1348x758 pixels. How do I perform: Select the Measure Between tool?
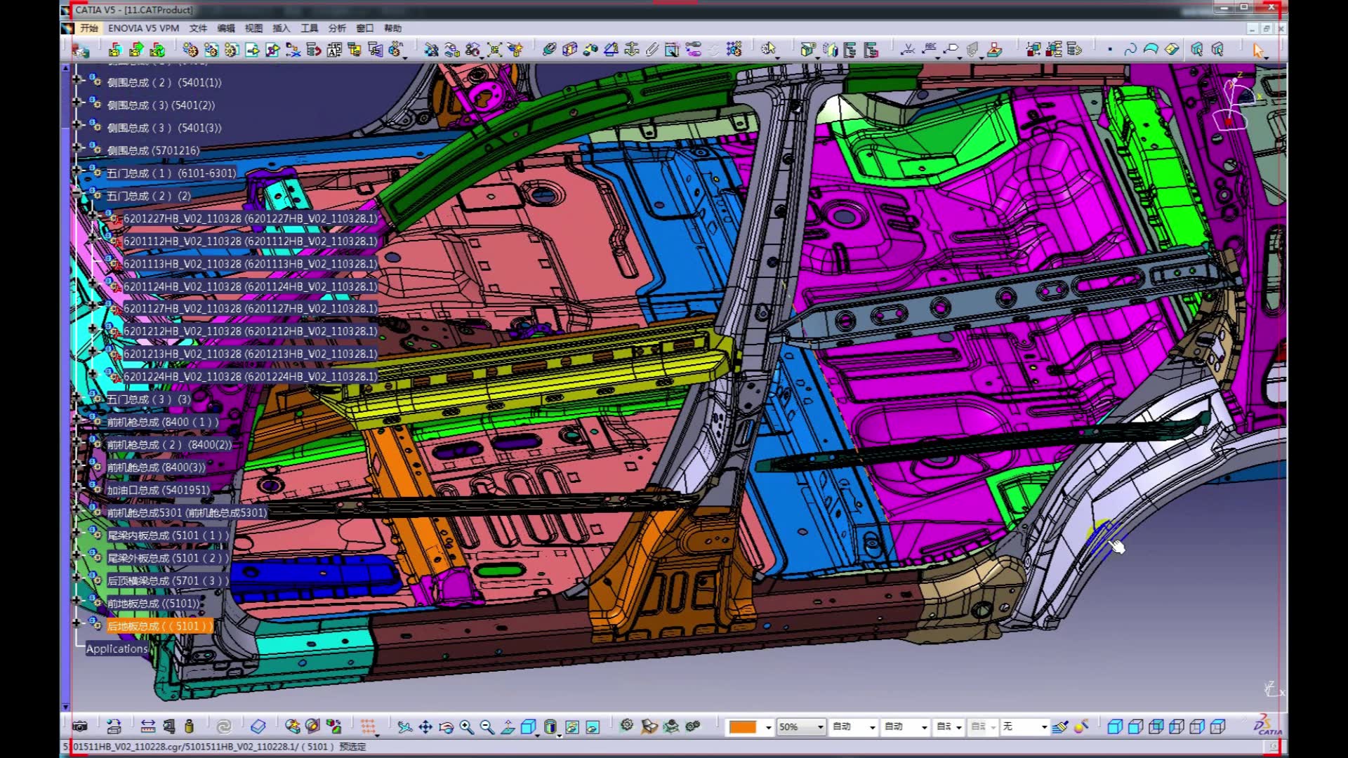147,727
